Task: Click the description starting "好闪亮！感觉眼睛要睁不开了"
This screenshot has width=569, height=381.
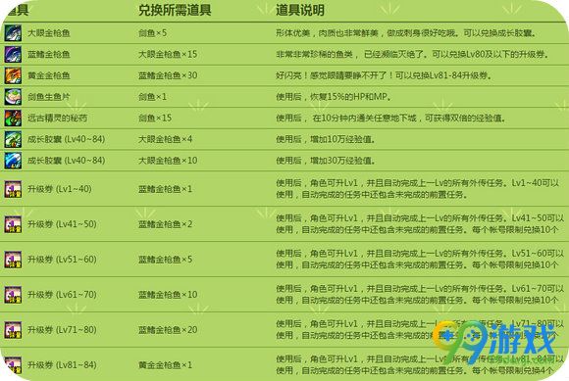Action: pos(384,75)
